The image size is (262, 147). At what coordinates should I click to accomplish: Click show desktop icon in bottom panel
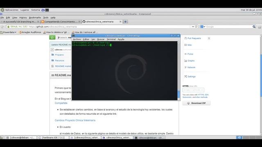click(x=2, y=138)
